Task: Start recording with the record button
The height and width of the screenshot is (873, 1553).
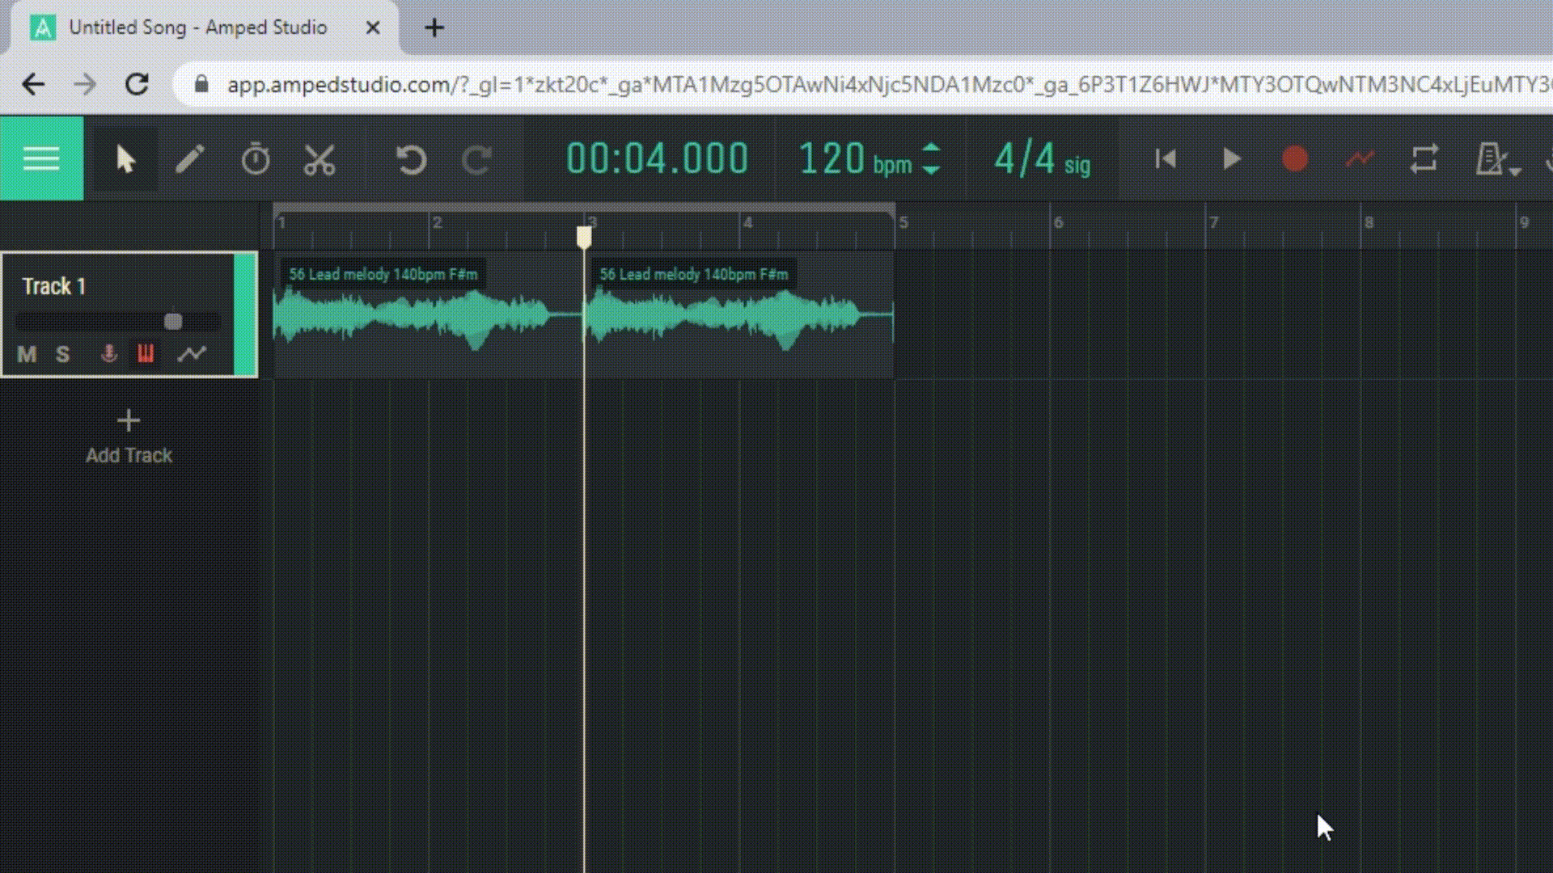Action: (1295, 159)
